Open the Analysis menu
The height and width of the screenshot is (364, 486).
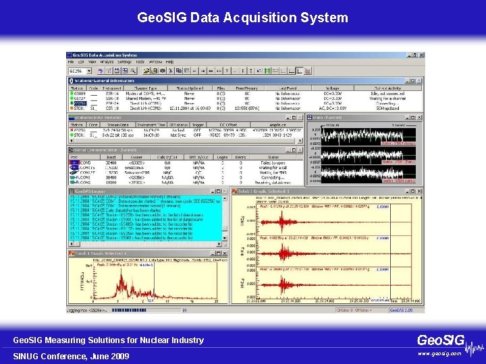107,62
